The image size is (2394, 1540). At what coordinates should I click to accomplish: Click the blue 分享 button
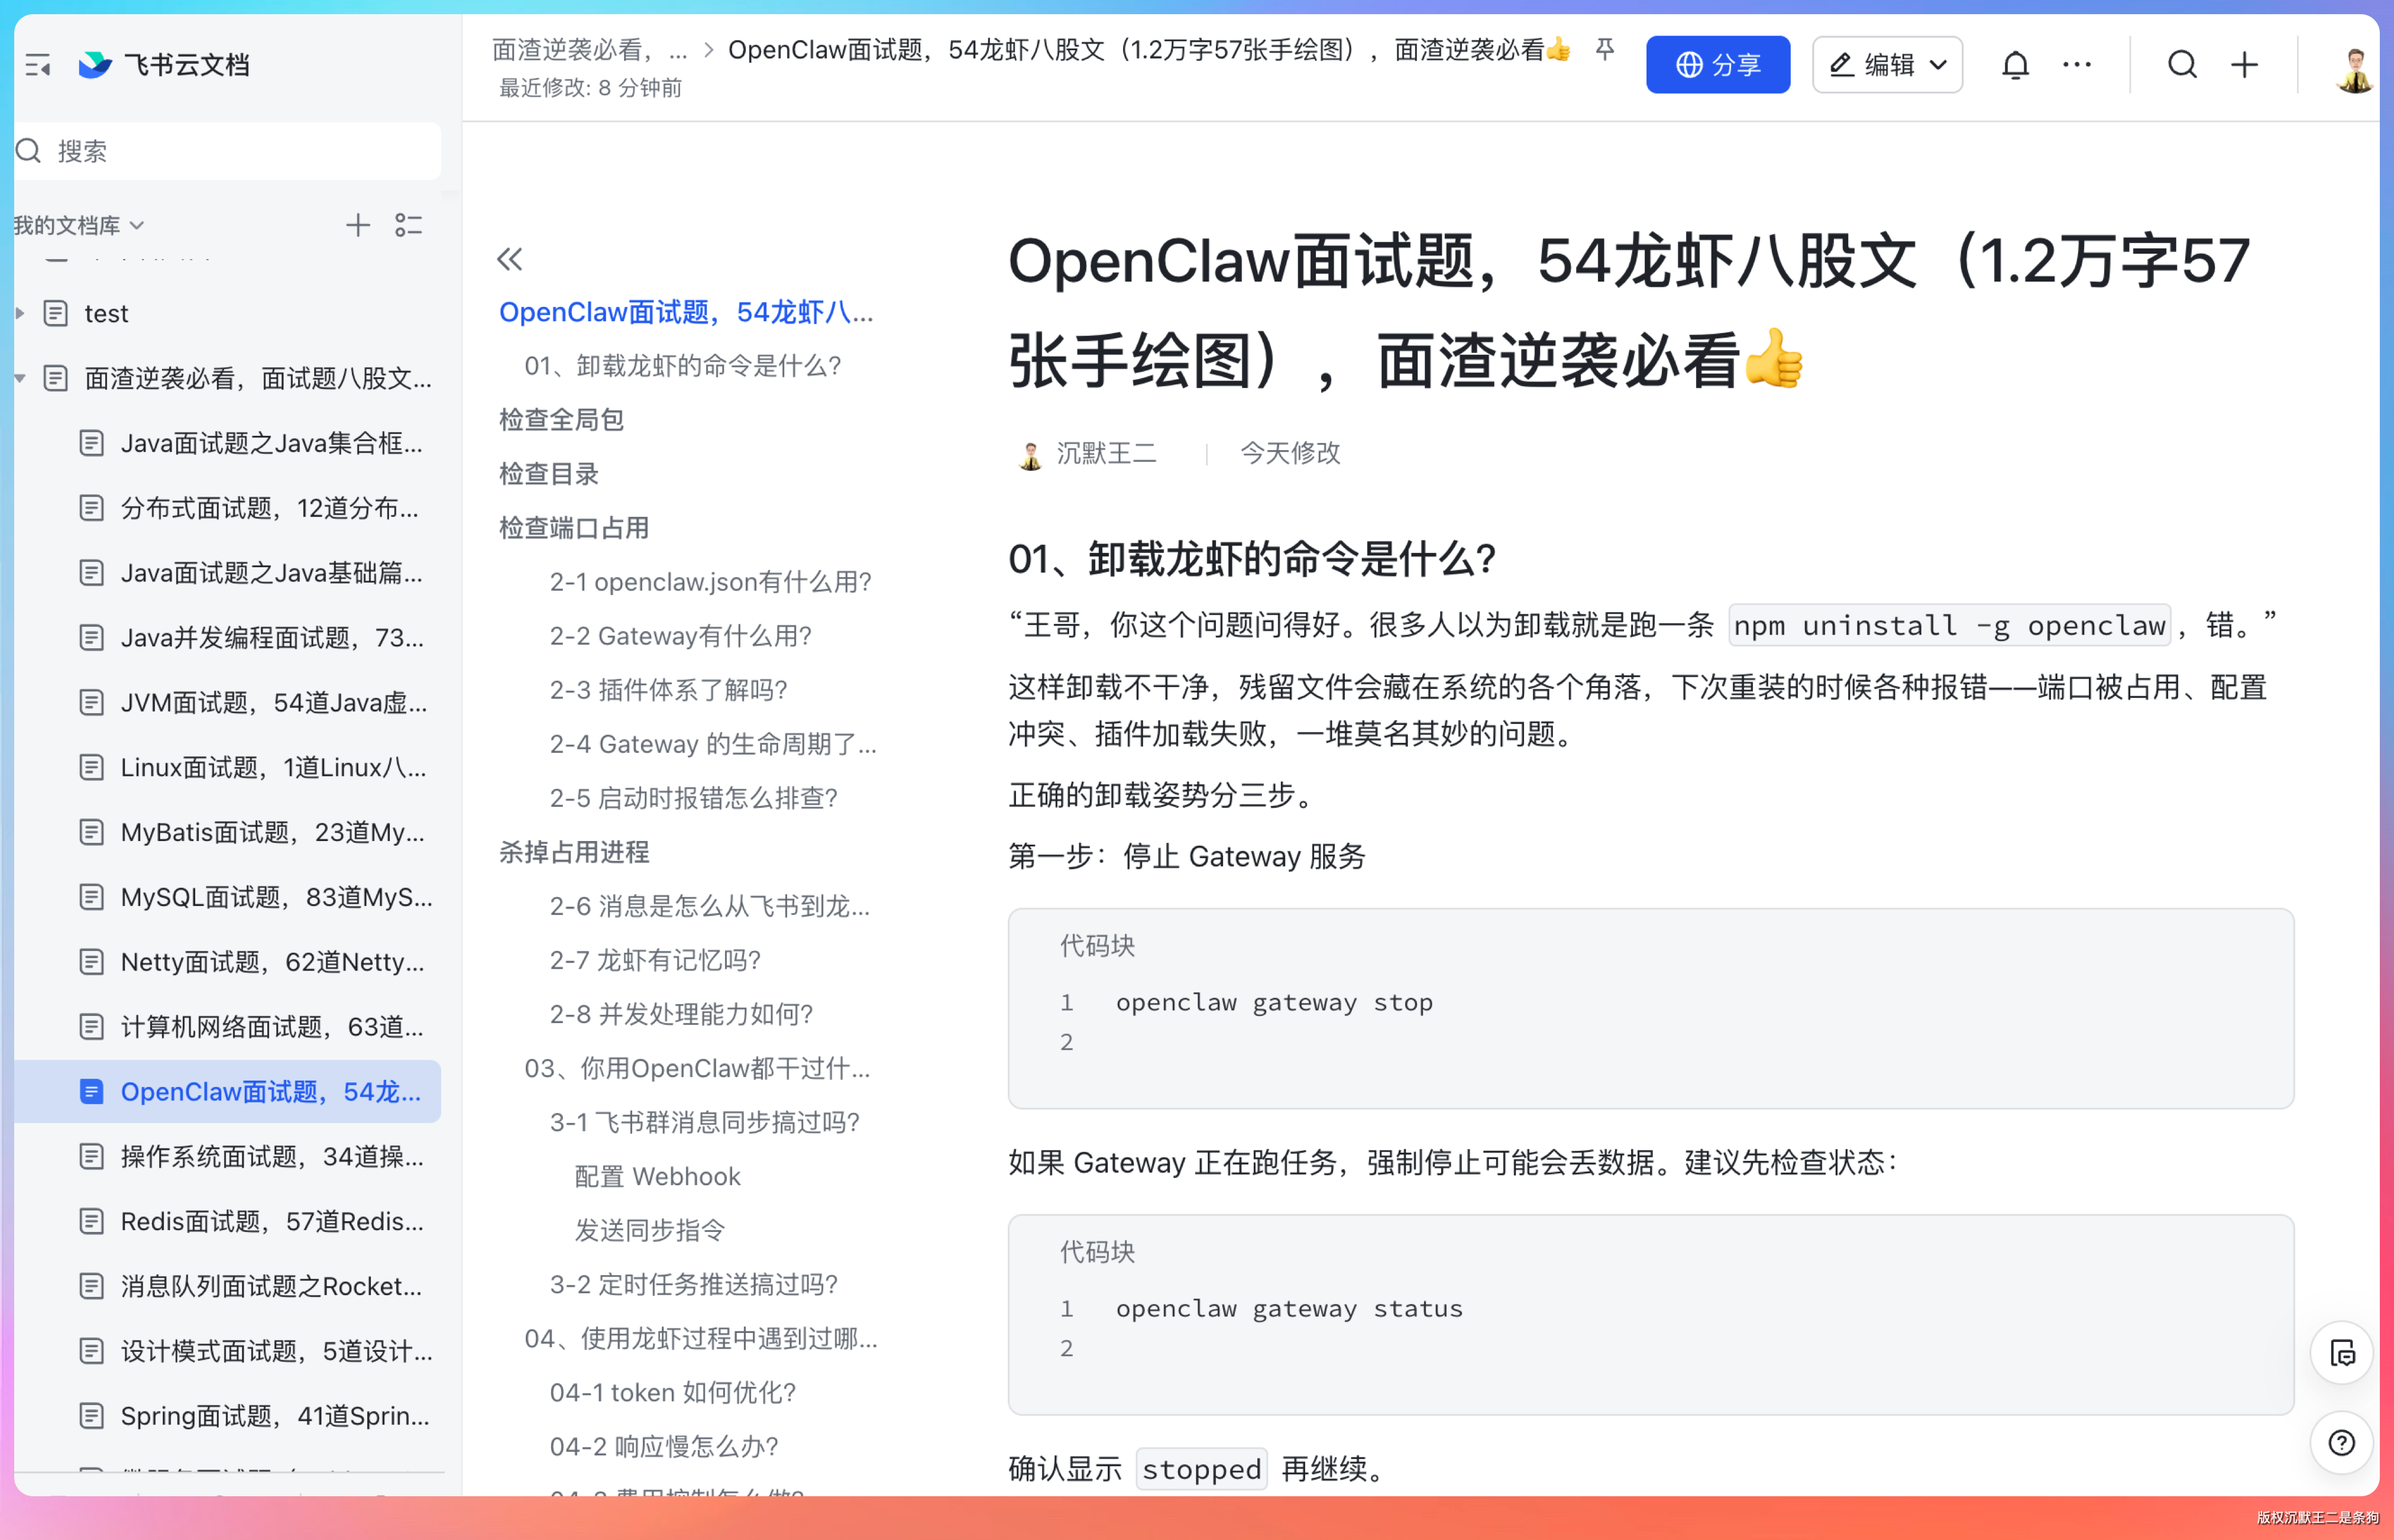[1717, 66]
